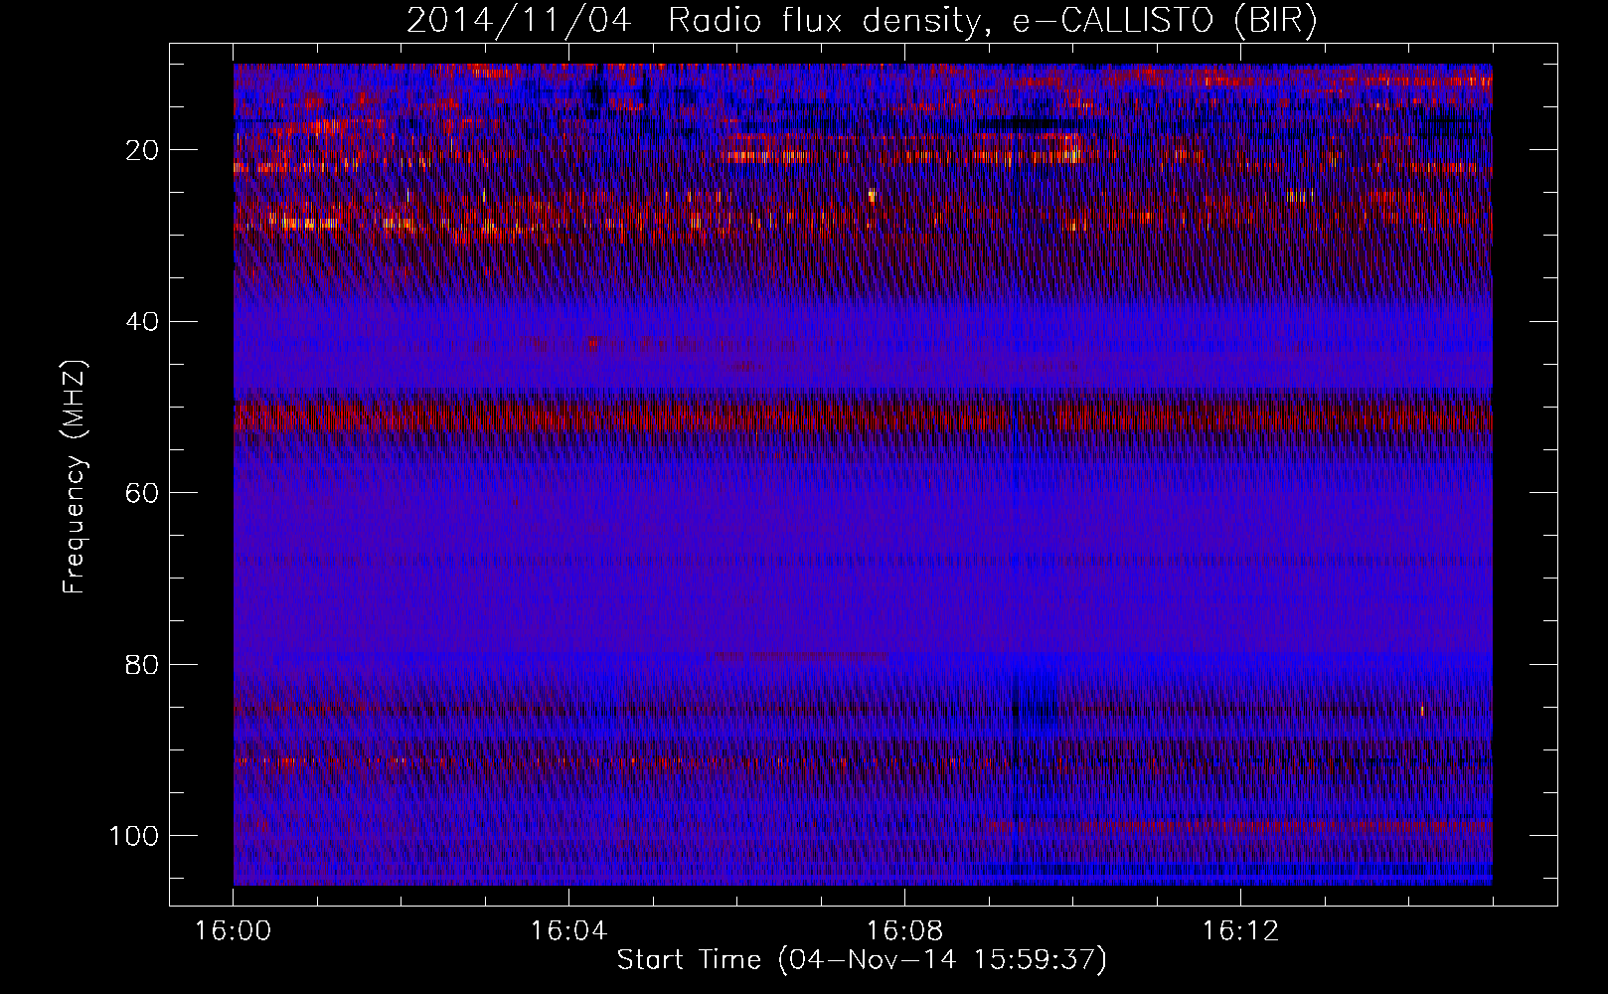Click the 'Start Time (04-Nov-14 15:59:37)' label
This screenshot has height=994, width=1608.
pos(862,960)
